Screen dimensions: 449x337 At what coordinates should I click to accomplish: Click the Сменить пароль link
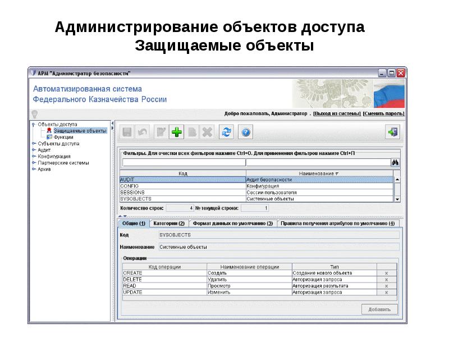tap(383, 113)
